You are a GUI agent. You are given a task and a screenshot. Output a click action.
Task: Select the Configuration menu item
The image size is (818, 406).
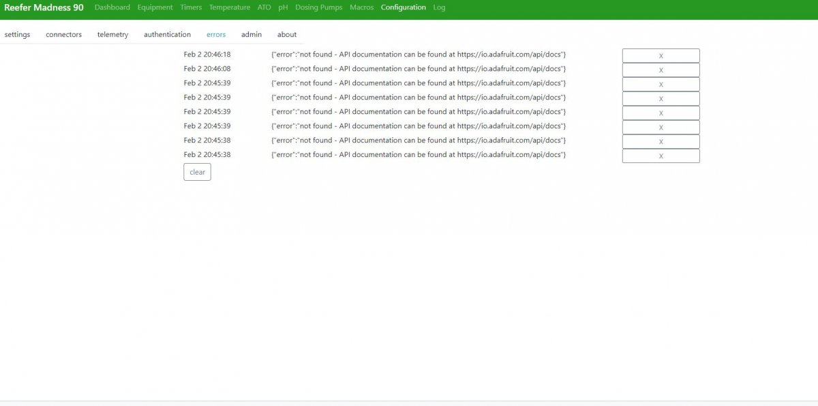[x=404, y=8]
